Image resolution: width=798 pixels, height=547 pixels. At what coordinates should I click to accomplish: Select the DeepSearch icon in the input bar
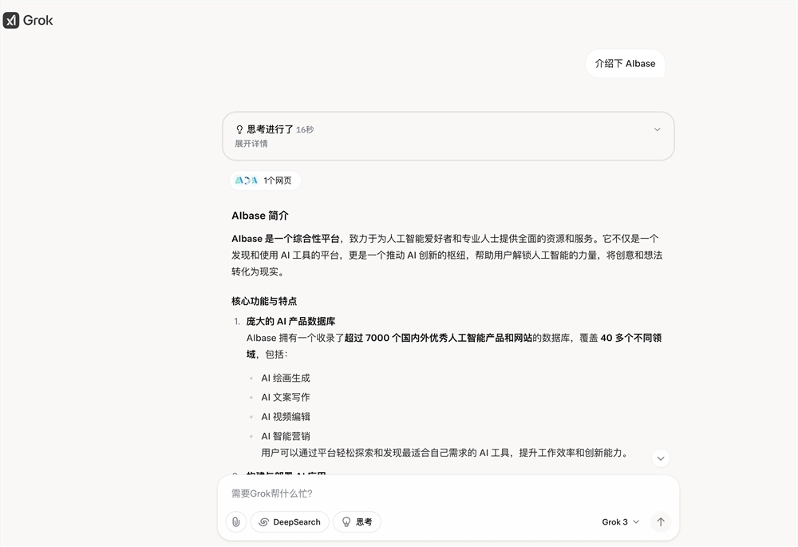[263, 521]
